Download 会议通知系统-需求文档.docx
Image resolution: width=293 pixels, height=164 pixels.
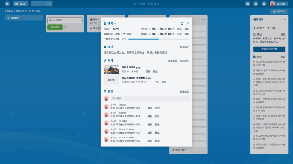[156, 82]
